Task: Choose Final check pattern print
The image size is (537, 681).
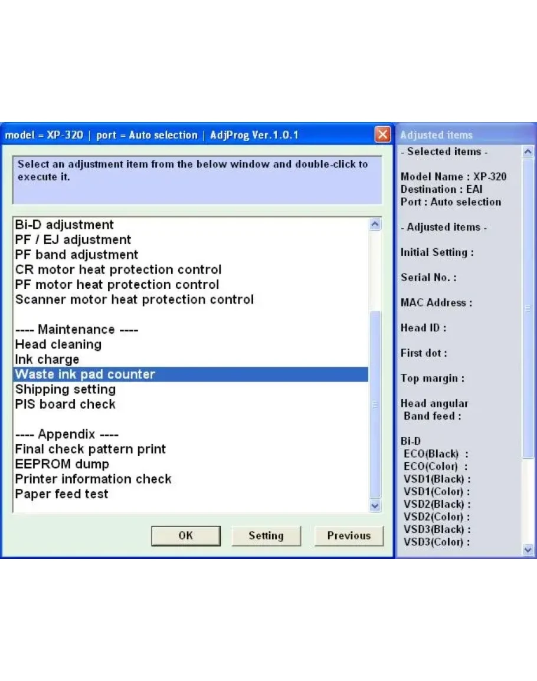Action: point(90,449)
